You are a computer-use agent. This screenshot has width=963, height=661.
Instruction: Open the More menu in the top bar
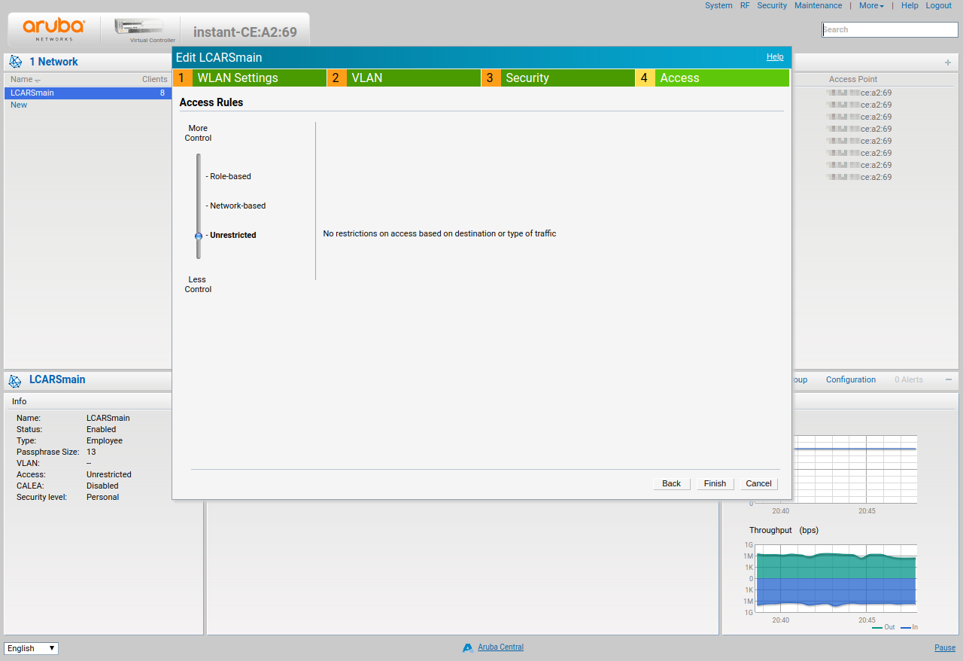click(871, 5)
